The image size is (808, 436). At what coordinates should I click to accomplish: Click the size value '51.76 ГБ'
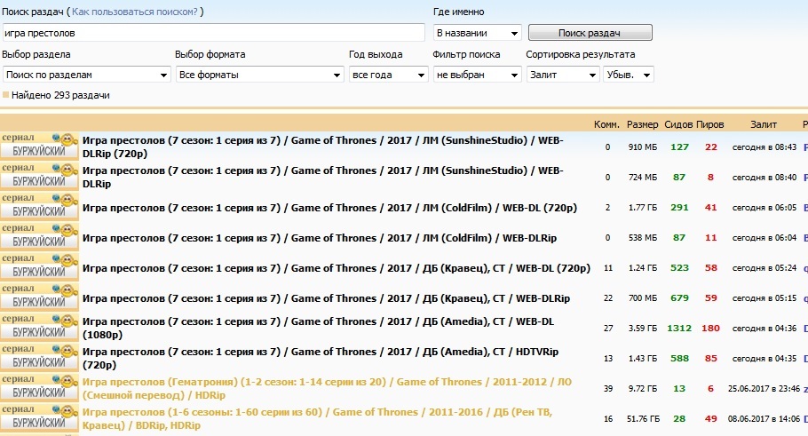(643, 419)
